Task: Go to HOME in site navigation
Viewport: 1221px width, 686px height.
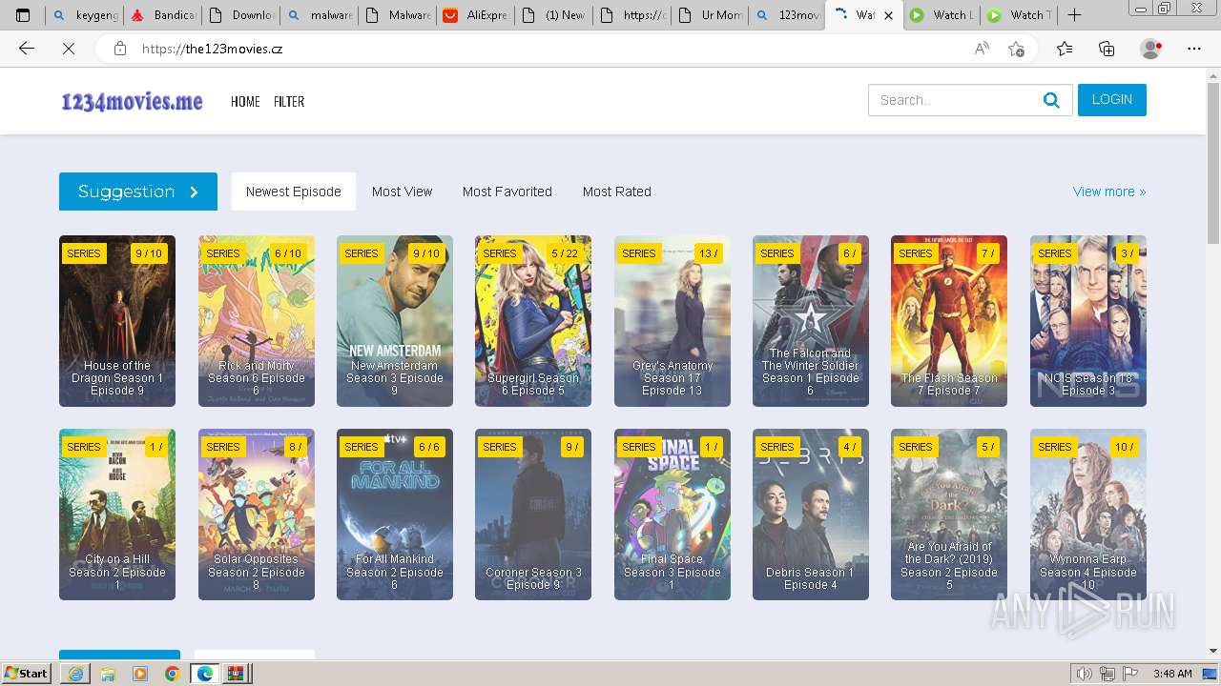Action: pyautogui.click(x=245, y=101)
